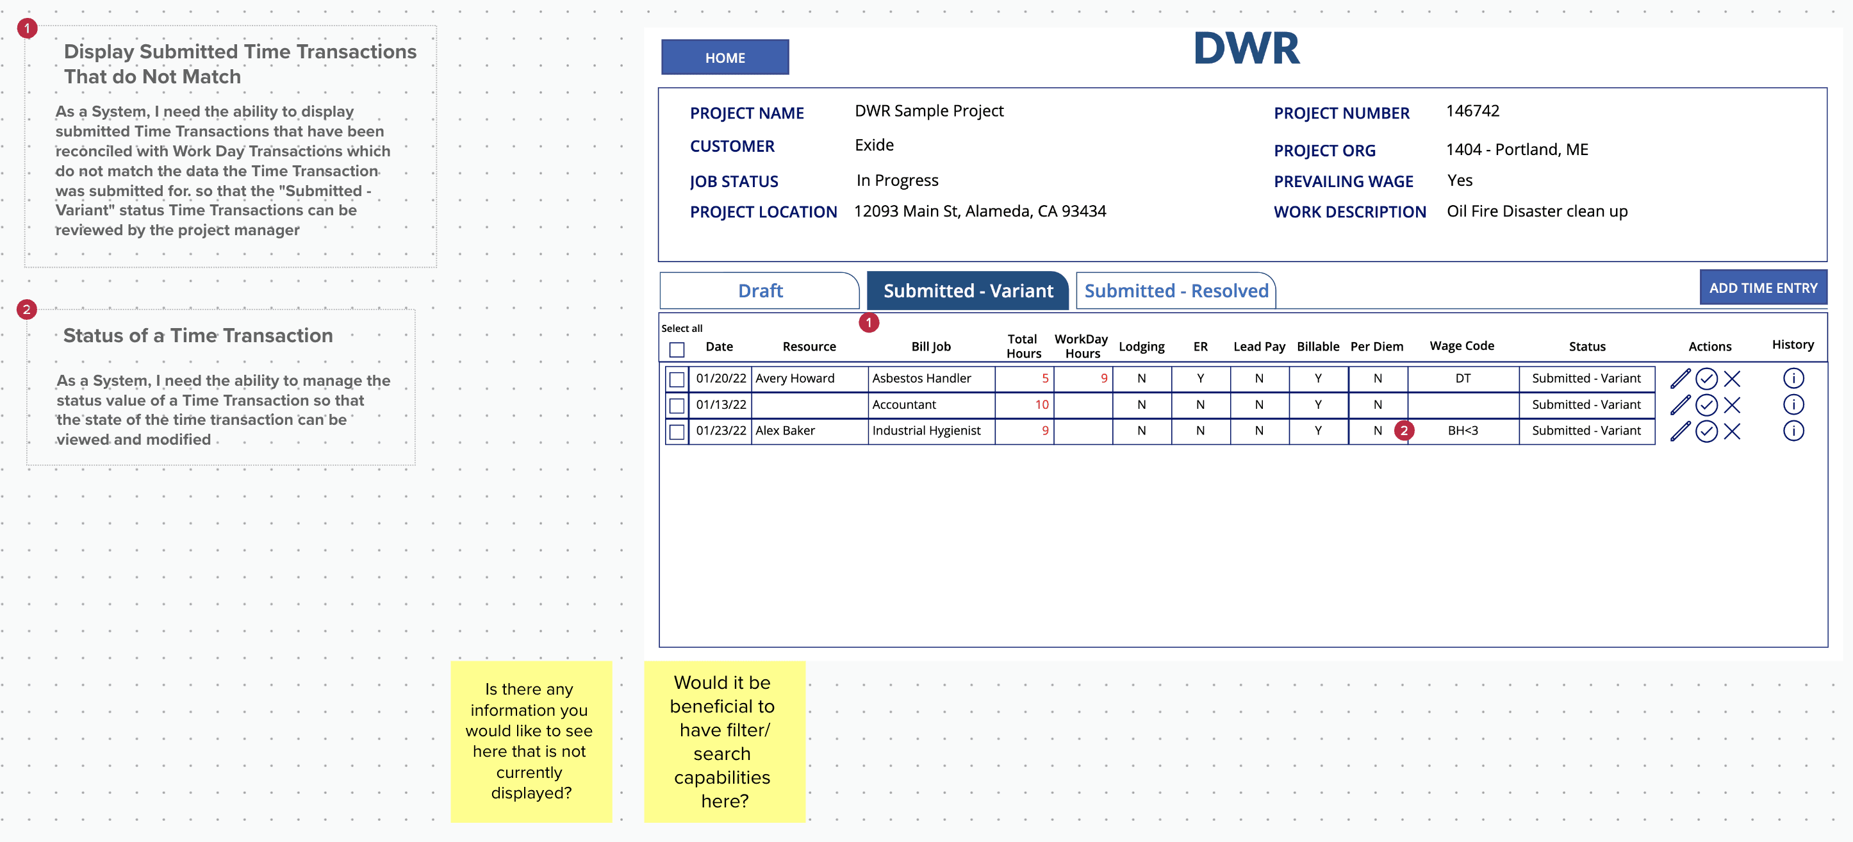The height and width of the screenshot is (842, 1853).
Task: Click the filter/search capabilities sticky note
Action: 723,741
